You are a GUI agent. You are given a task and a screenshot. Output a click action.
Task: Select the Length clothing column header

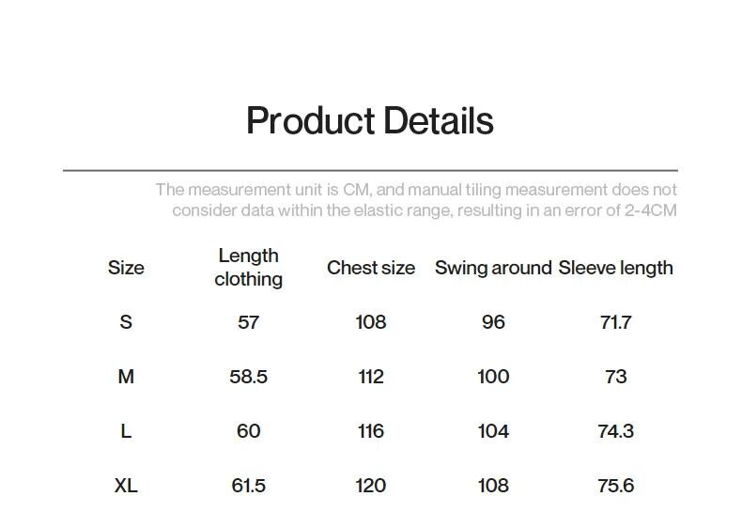(x=248, y=268)
